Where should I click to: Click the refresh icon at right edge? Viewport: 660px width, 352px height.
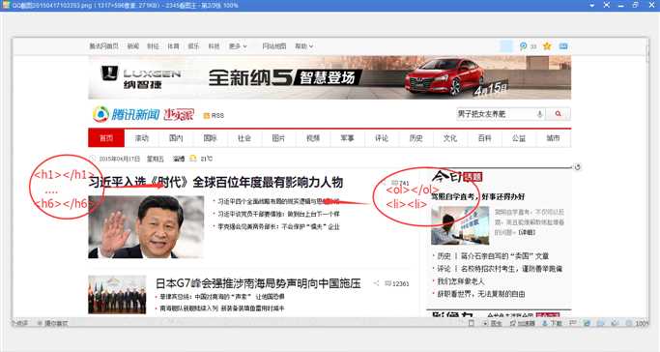pyautogui.click(x=577, y=167)
